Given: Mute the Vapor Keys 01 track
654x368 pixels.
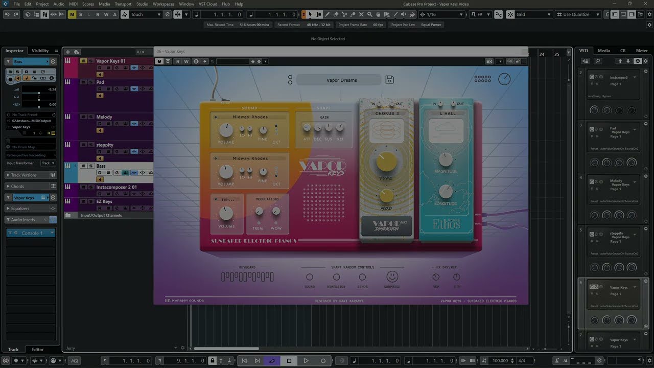Looking at the screenshot, I should [x=84, y=61].
